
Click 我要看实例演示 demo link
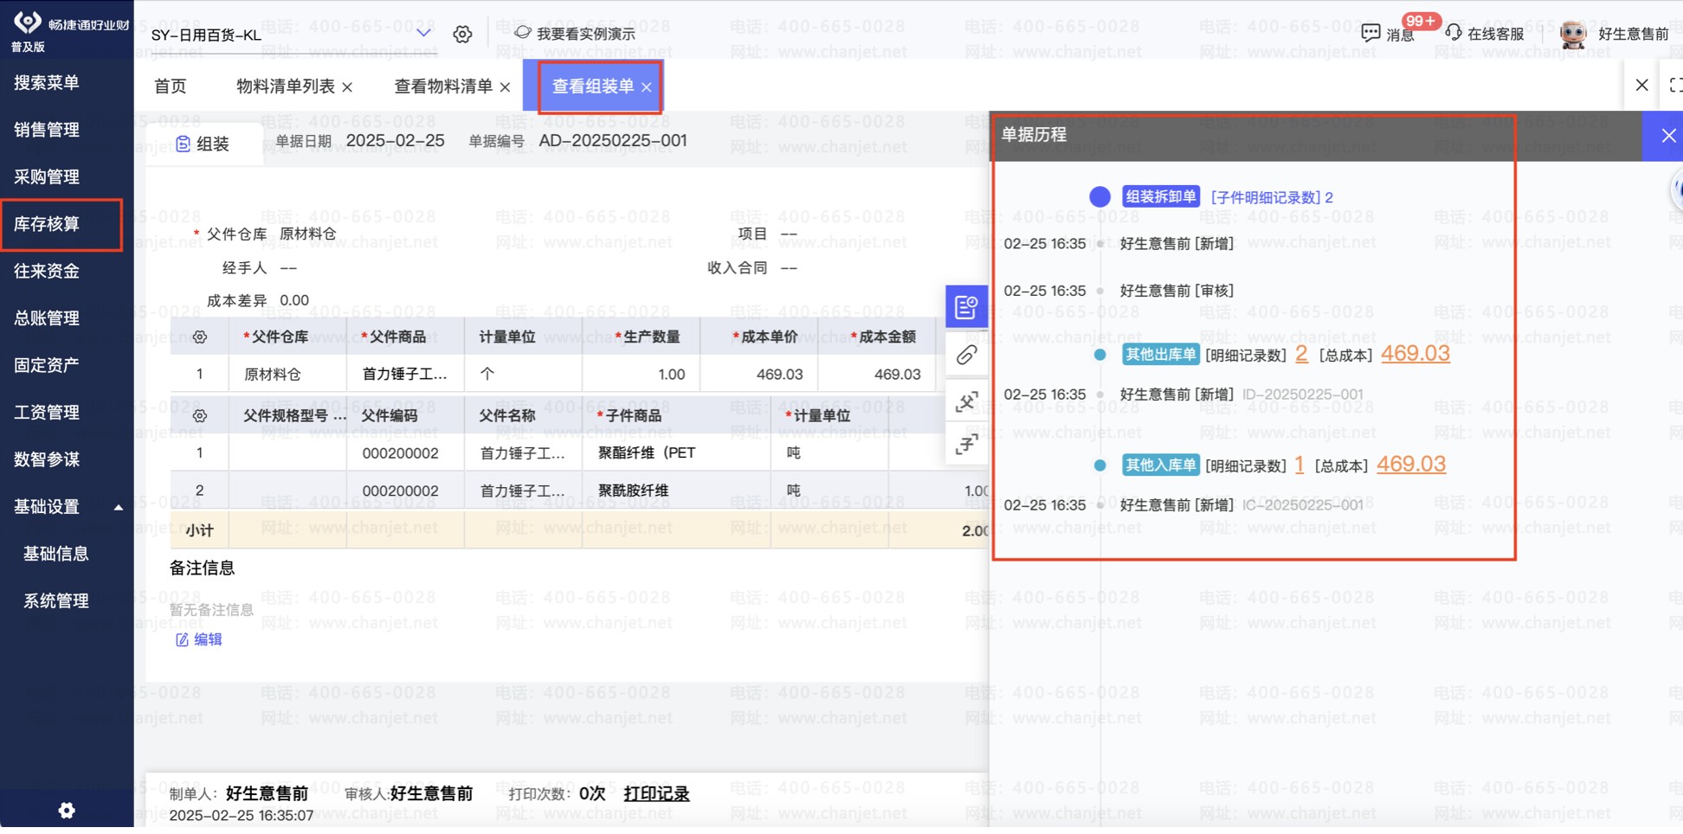[585, 34]
